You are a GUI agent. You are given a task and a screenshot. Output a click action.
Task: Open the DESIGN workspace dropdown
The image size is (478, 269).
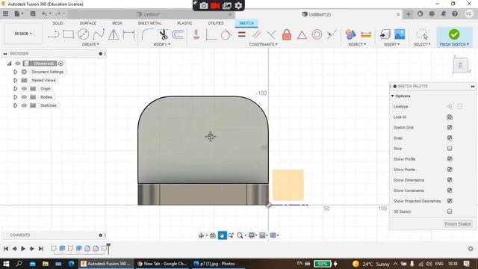point(23,34)
